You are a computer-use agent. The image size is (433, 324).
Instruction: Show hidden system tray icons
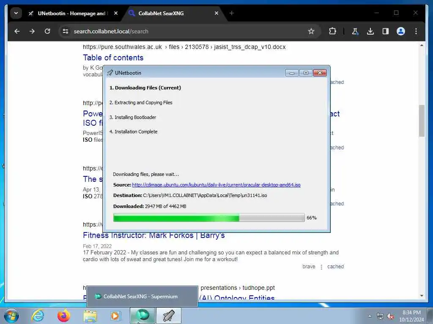[x=370, y=316]
